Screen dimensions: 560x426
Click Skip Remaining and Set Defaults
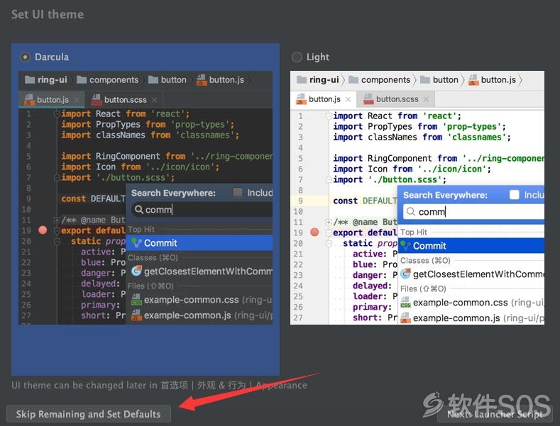point(89,414)
